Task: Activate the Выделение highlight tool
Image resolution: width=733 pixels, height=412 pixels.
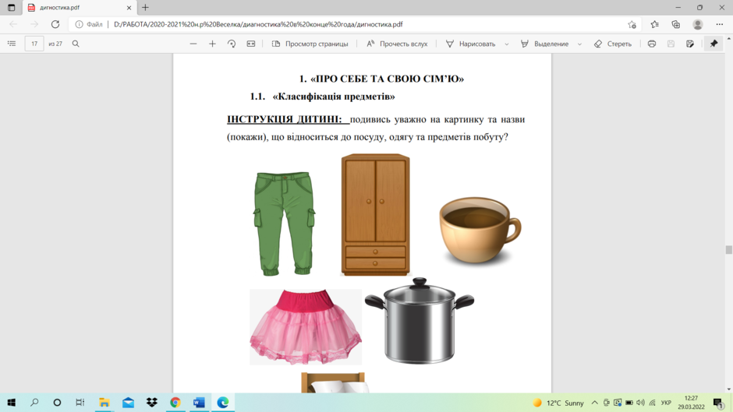Action: [544, 44]
